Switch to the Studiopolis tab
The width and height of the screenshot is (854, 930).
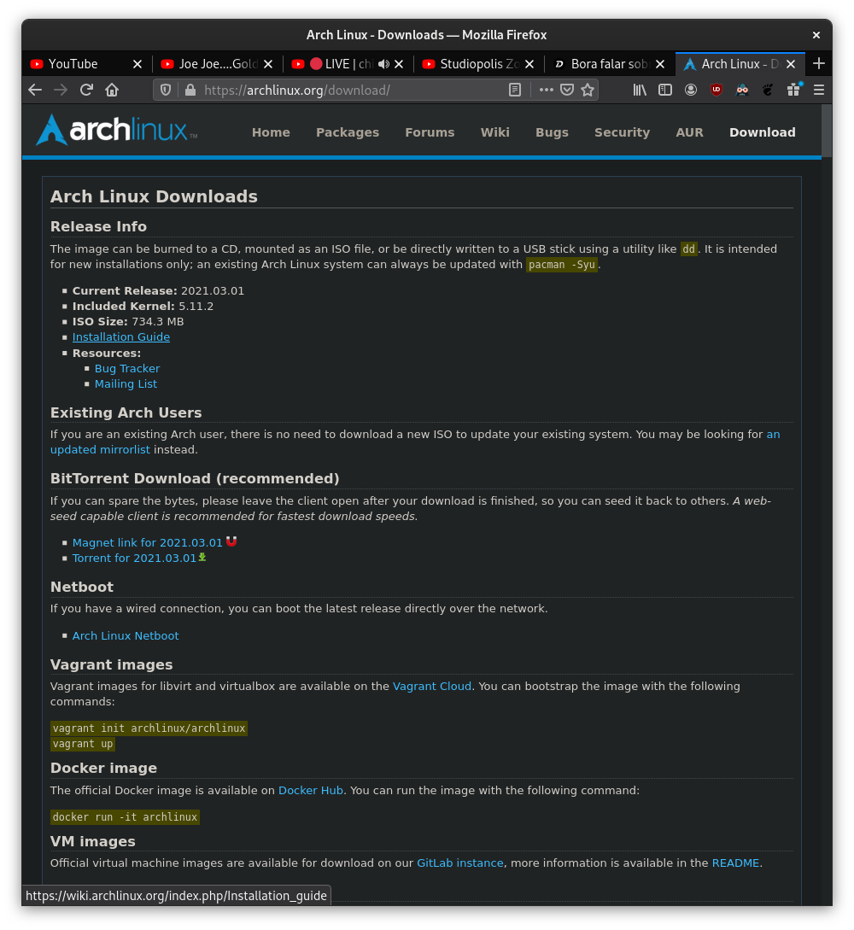(472, 64)
